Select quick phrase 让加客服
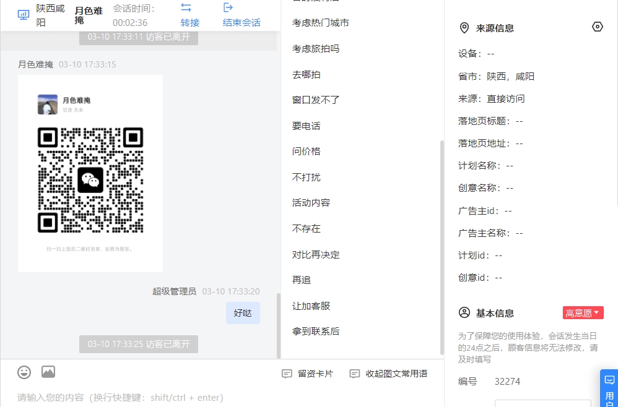Image resolution: width=618 pixels, height=407 pixels. click(x=311, y=306)
